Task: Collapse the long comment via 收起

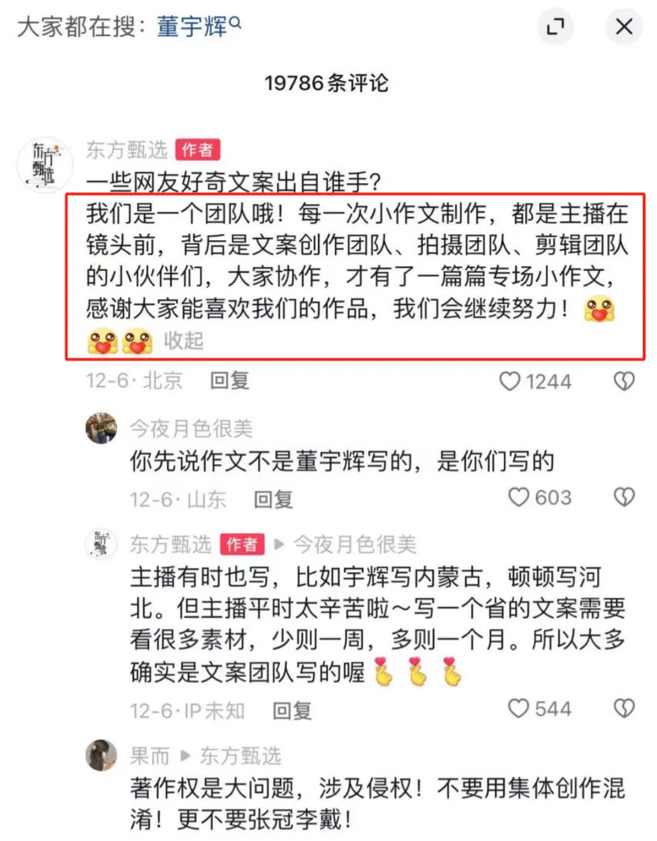Action: (x=183, y=340)
